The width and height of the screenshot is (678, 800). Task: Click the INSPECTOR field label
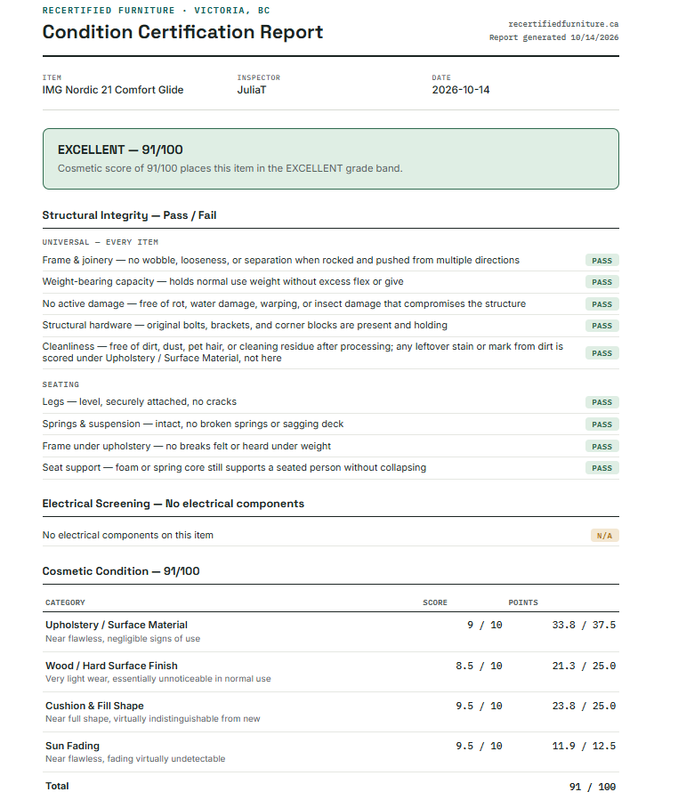click(x=259, y=77)
